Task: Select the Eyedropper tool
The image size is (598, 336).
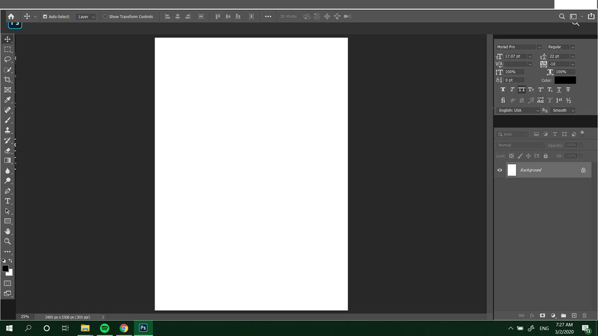Action: coord(8,100)
